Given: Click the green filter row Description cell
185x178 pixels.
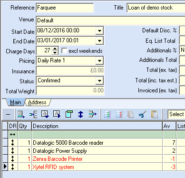Looking at the screenshot, I should pos(97,135).
